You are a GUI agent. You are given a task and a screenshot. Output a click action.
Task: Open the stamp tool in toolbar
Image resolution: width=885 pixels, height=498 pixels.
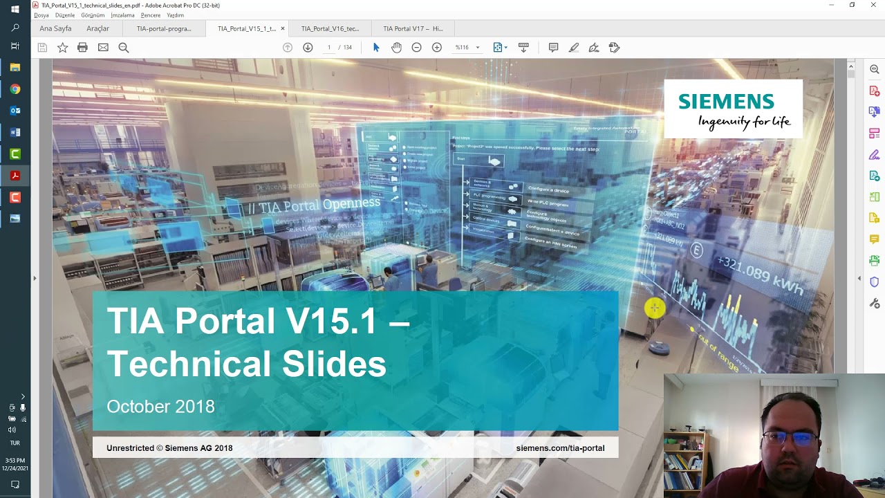tap(614, 48)
